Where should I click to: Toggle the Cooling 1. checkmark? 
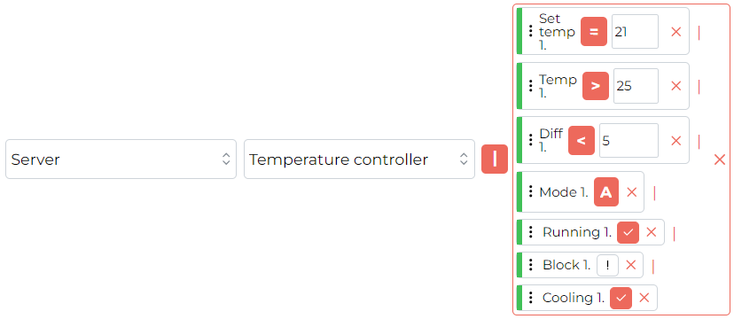click(x=621, y=298)
